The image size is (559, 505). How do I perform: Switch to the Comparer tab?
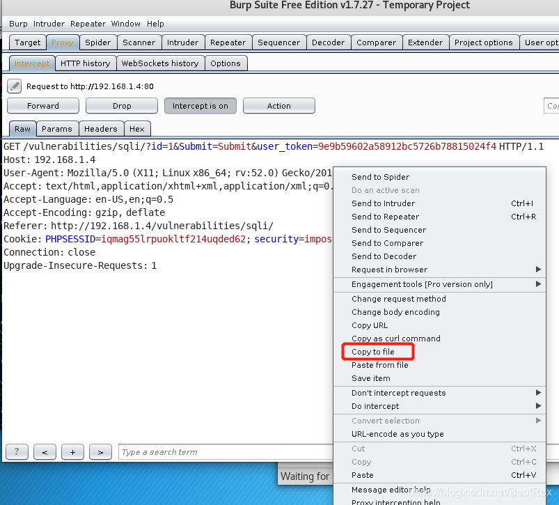pyautogui.click(x=376, y=42)
